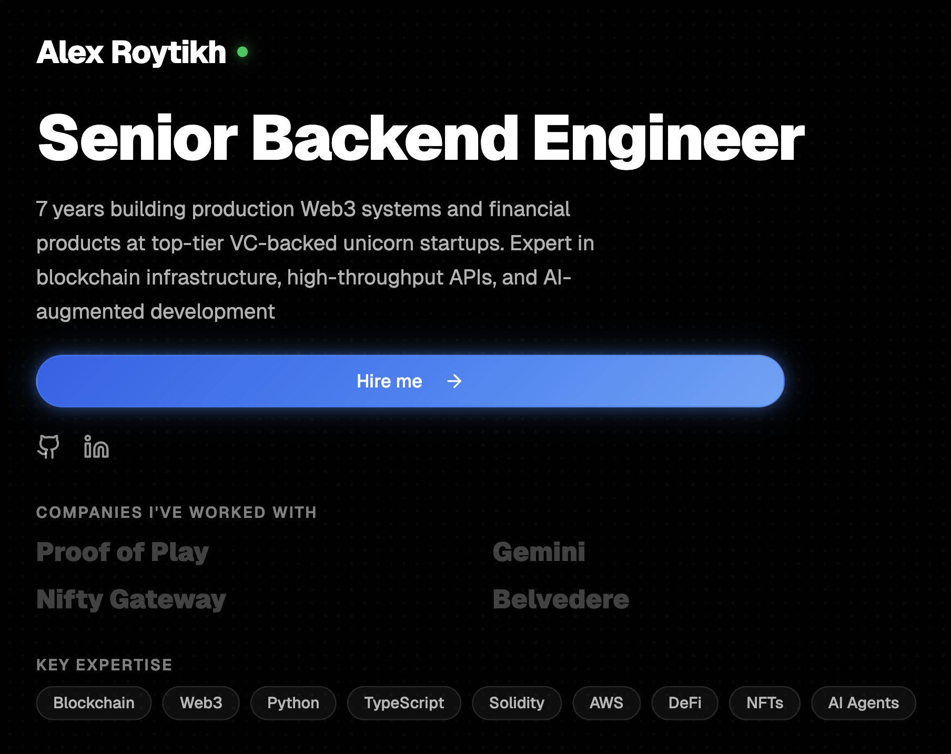Click the Alex Roytikh name heading

click(131, 53)
